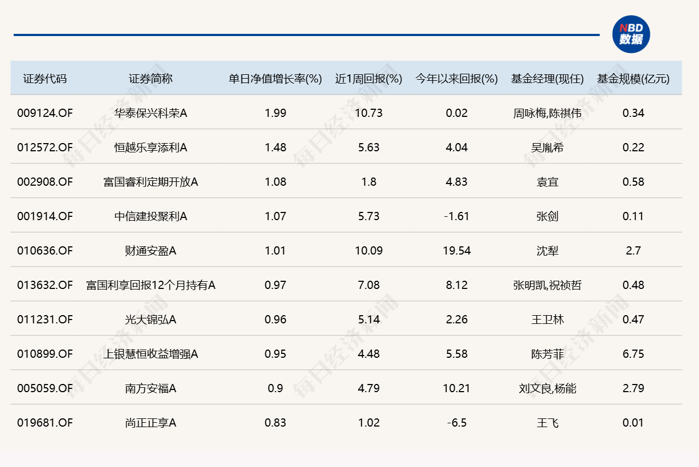This screenshot has height=467, width=699.
Task: Select the 基金规模(亿元) column header
Action: [x=633, y=79]
